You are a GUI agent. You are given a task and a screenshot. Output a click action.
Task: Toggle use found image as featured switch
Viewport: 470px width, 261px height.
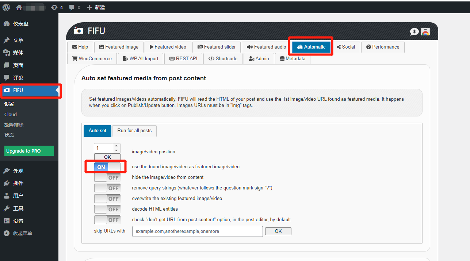(x=107, y=167)
